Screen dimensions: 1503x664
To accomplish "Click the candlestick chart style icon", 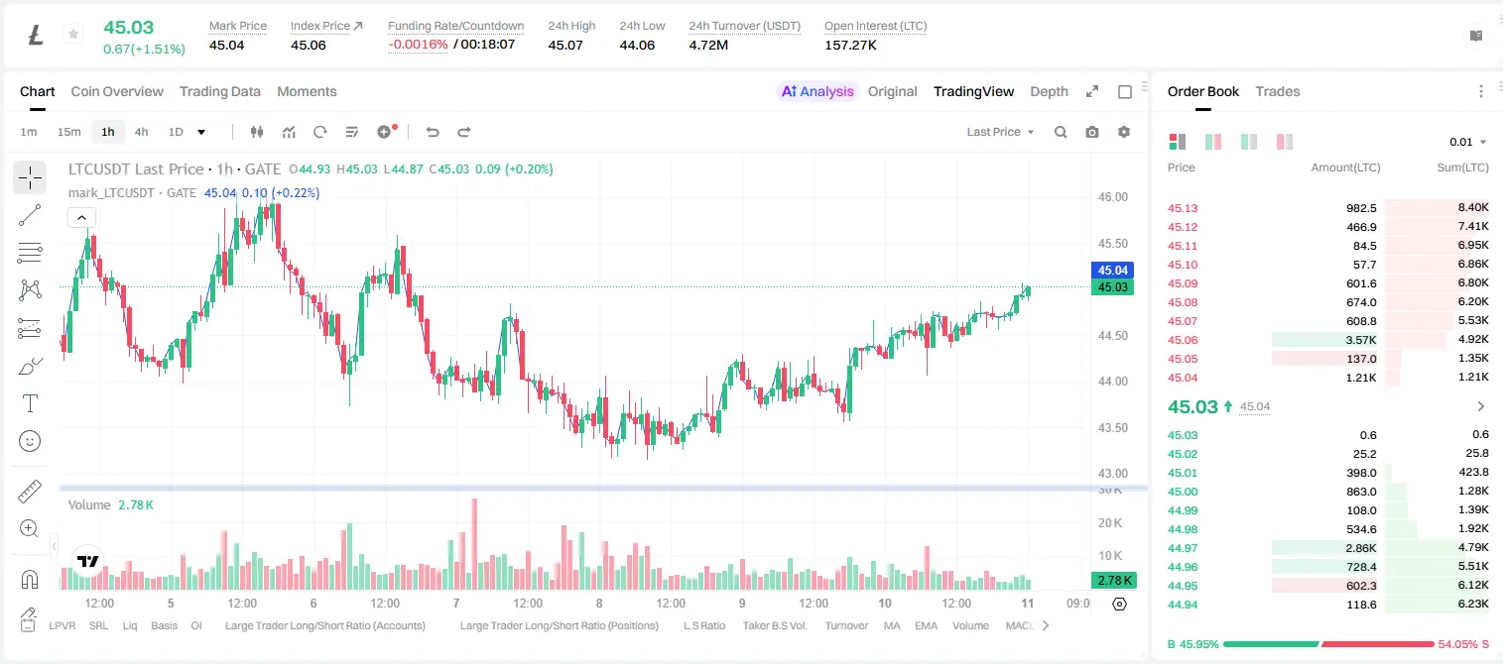I will pos(257,132).
